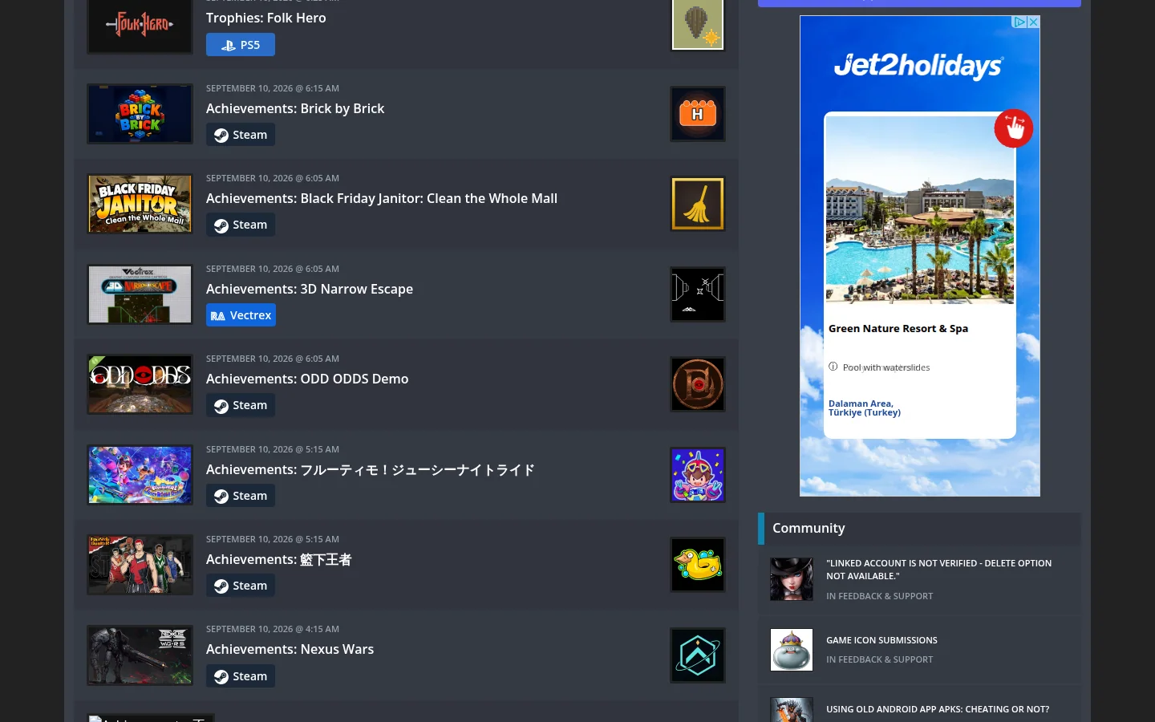Screen dimensions: 1155x722
Task: Select the Vectrex platform tag
Action: 241,315
